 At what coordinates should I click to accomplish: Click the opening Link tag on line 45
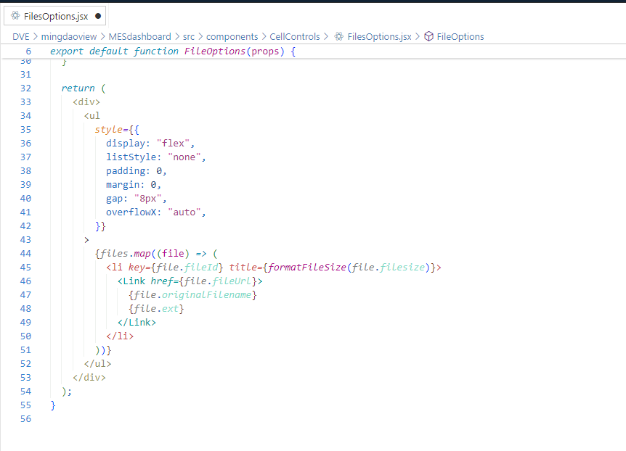coord(134,281)
